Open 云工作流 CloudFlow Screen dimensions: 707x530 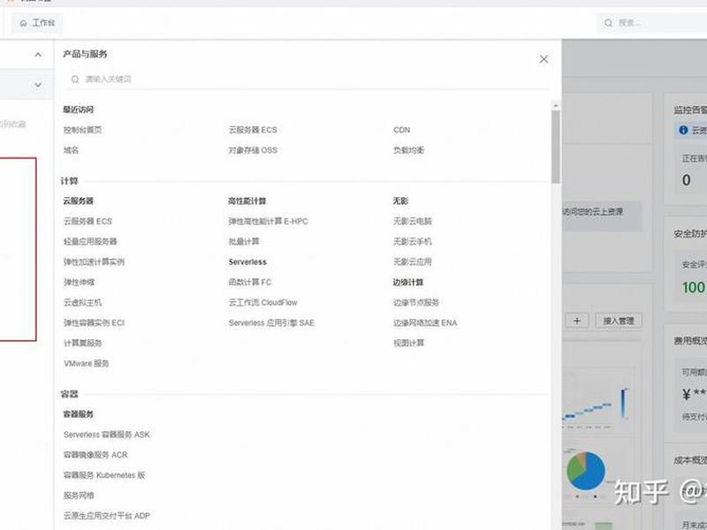click(262, 302)
